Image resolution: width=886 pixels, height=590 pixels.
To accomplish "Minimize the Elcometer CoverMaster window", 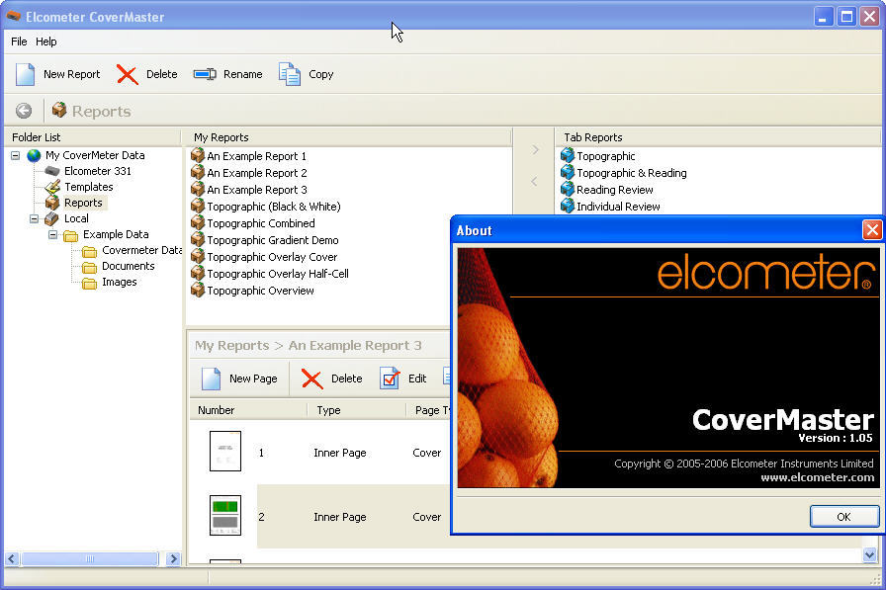I will pyautogui.click(x=824, y=17).
